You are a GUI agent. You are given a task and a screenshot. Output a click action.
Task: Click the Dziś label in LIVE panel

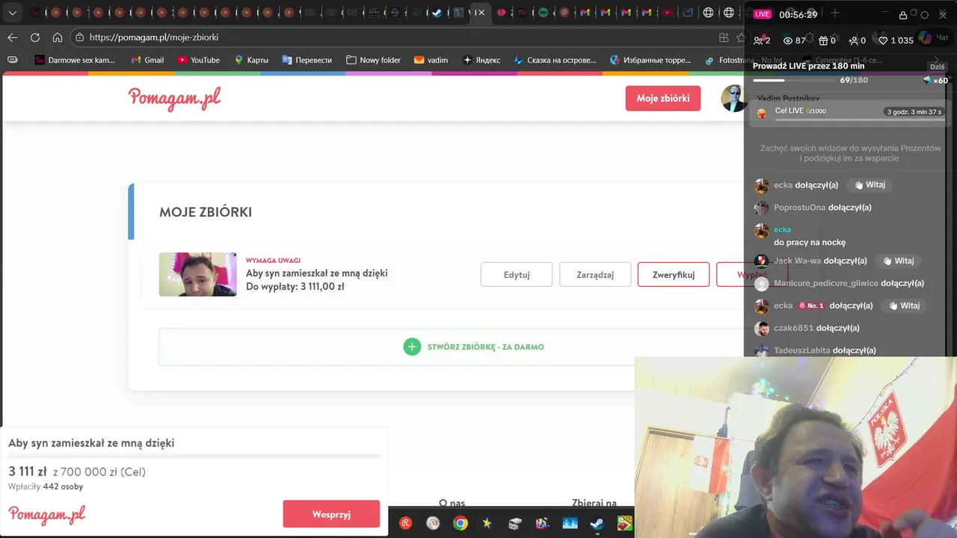coord(937,67)
